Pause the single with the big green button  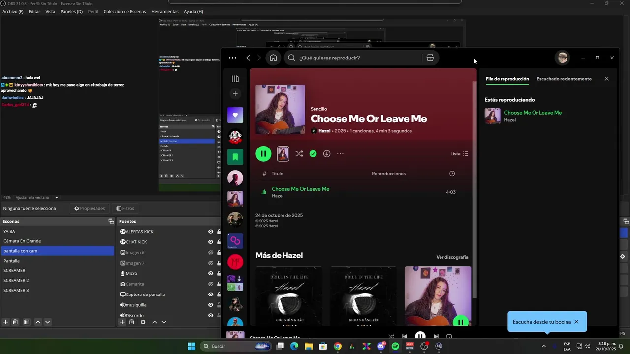click(263, 154)
